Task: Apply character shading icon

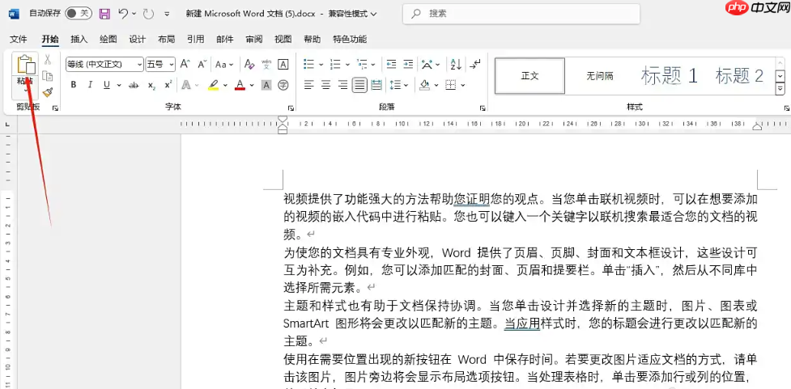Action: pos(266,85)
